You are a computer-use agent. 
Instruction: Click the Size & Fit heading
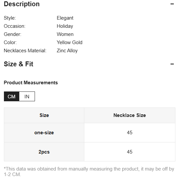[x=19, y=64]
